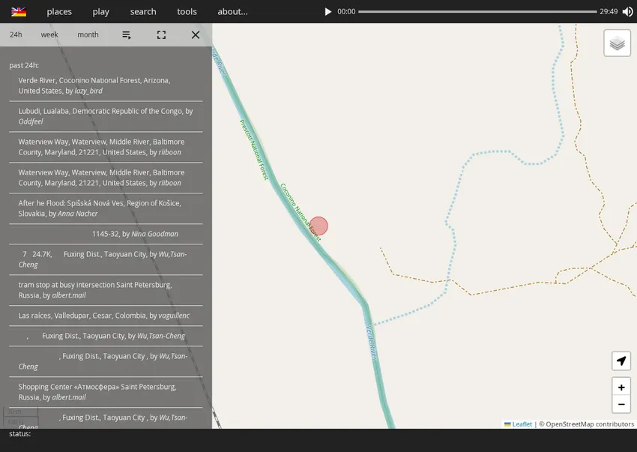Click the 'status:' label in footer

click(20, 434)
